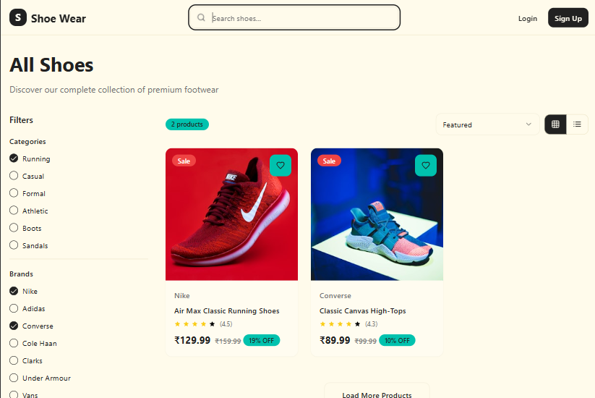Enable the Casual category filter
Viewport: 595px width, 398px height.
14,176
